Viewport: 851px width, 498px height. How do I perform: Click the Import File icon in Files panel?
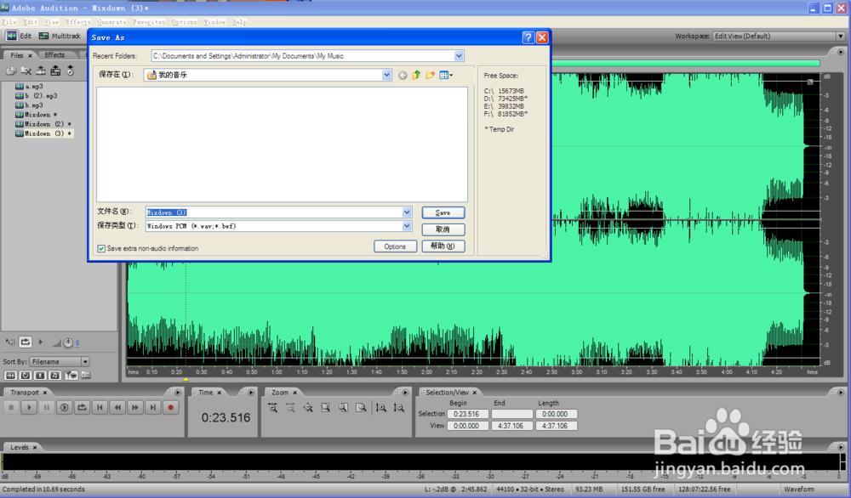[11, 71]
